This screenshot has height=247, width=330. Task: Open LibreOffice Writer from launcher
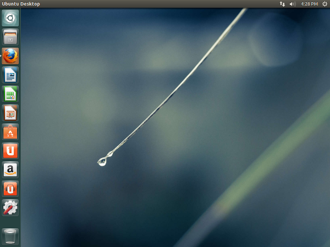tap(10, 75)
